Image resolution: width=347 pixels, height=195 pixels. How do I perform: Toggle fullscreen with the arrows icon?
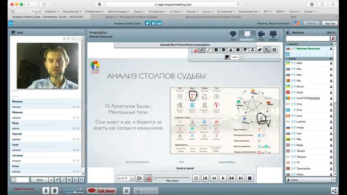[126, 191]
